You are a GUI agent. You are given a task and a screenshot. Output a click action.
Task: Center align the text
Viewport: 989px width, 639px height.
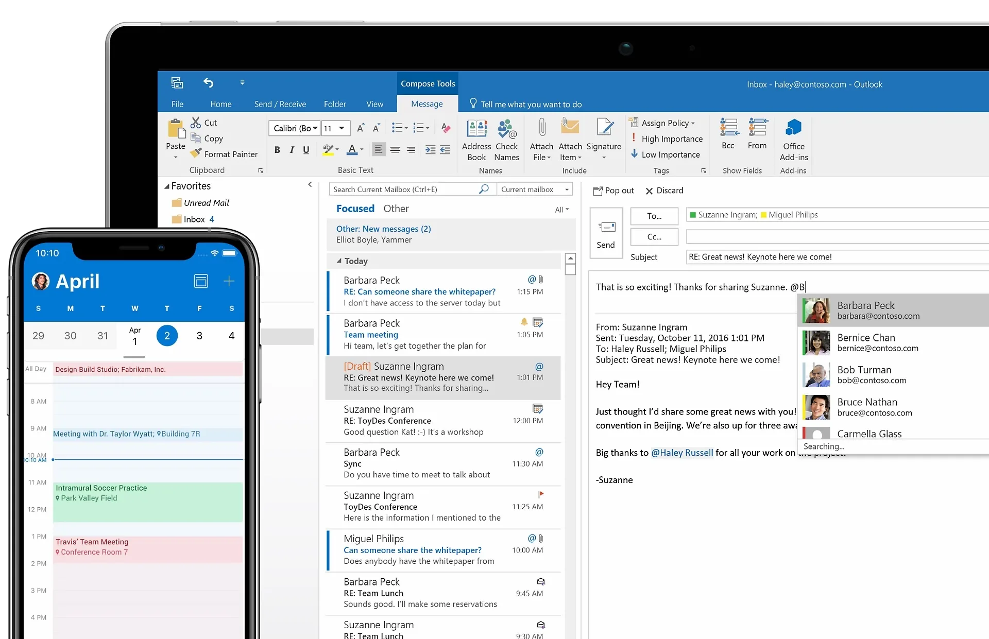(x=395, y=150)
